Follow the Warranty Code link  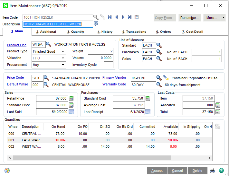114,84
